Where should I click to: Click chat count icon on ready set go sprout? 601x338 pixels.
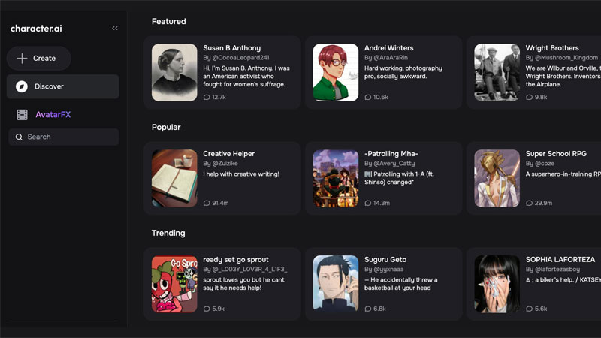(207, 309)
